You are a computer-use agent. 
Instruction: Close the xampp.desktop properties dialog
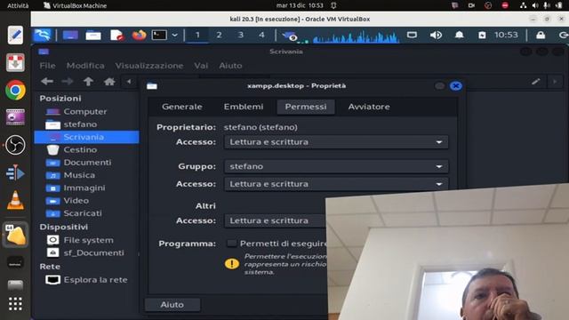coord(456,86)
